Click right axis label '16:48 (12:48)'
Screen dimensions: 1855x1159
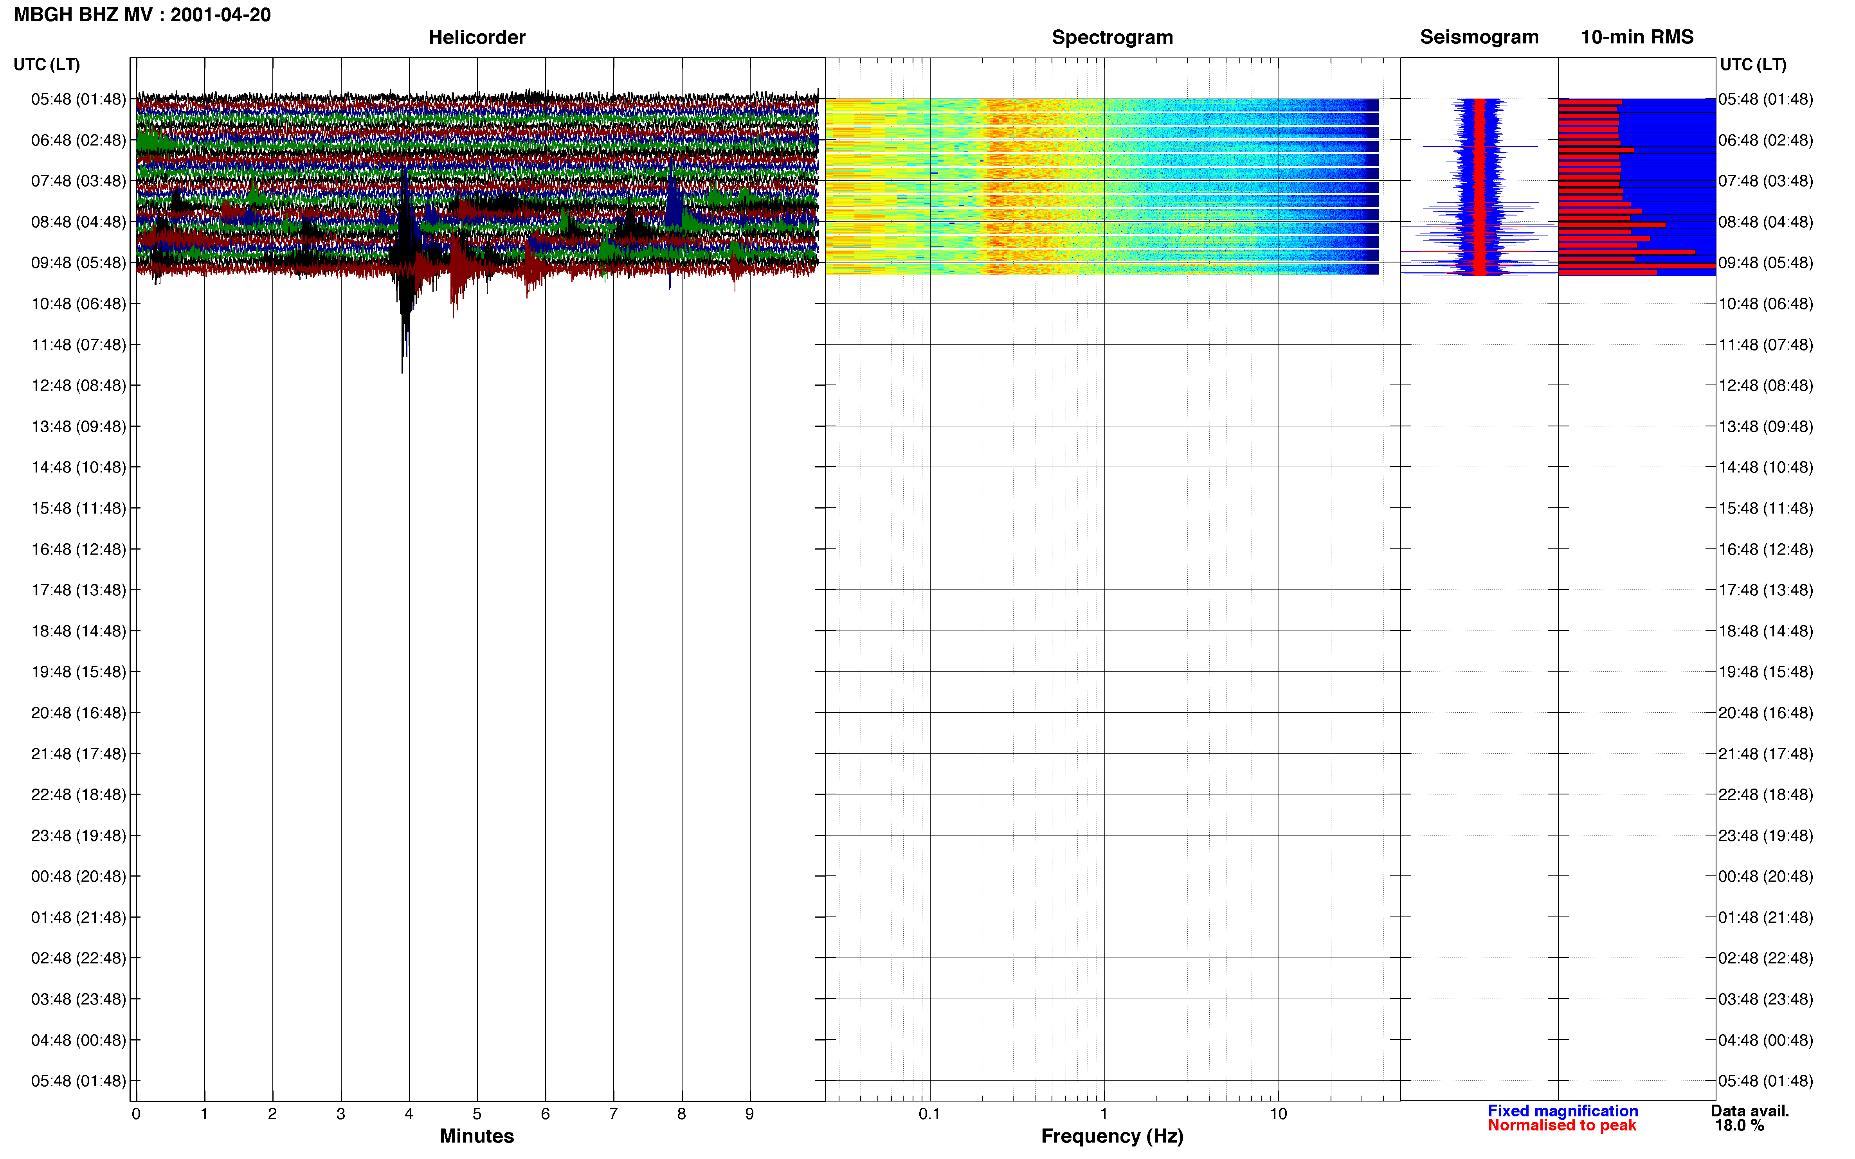(1766, 550)
